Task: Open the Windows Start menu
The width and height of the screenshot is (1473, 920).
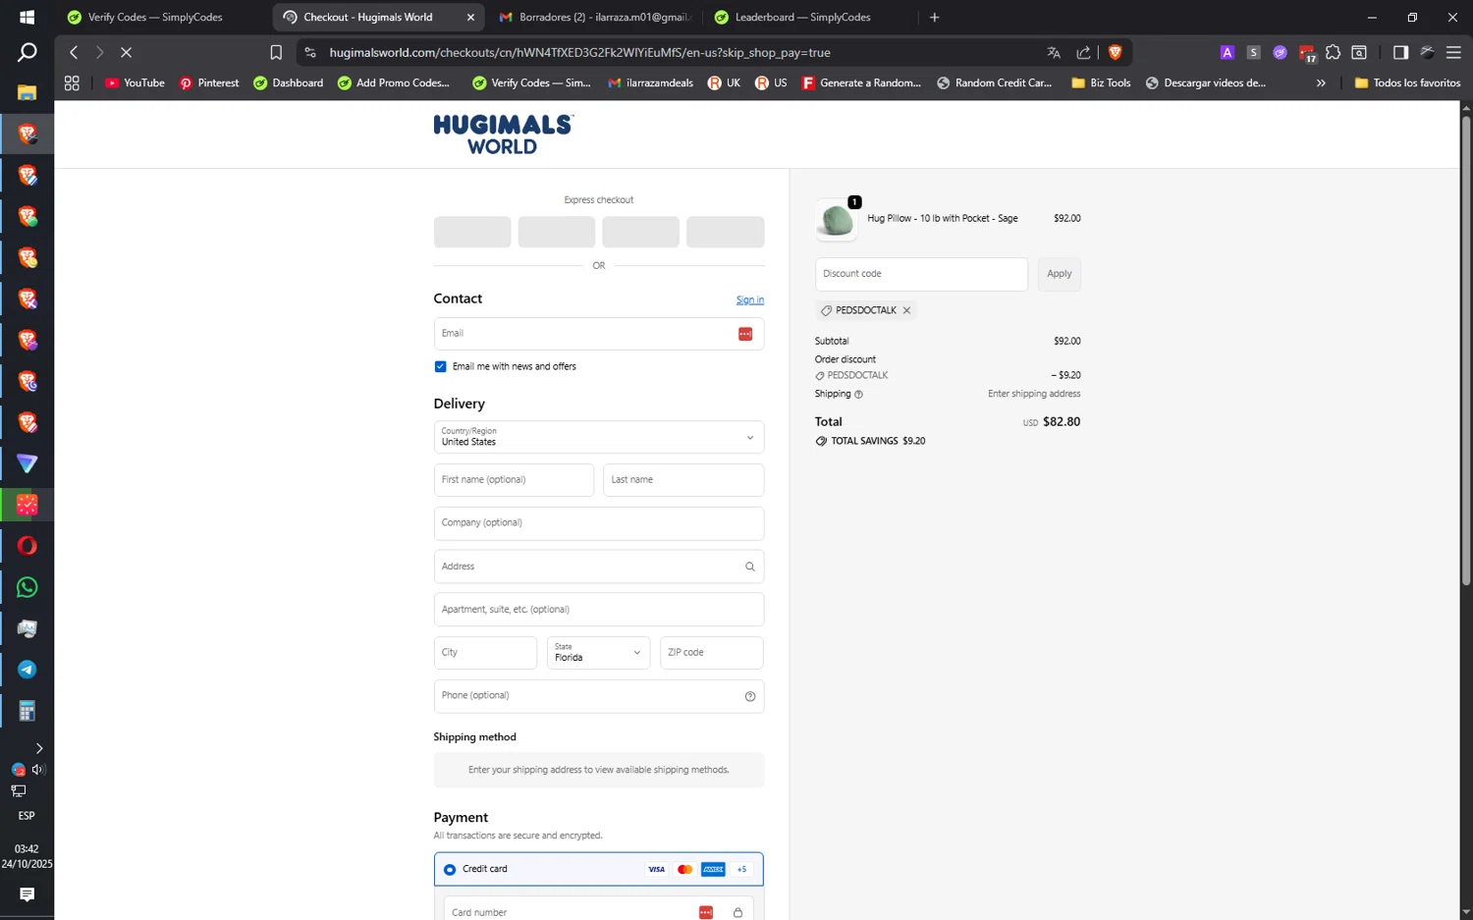Action: click(27, 17)
